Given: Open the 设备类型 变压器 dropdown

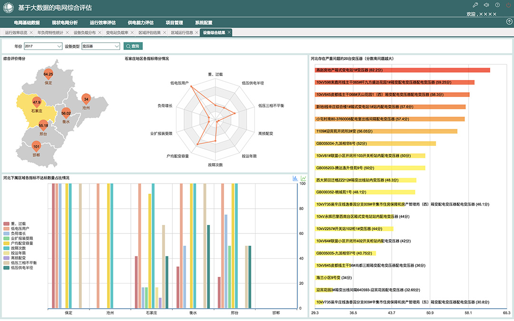Looking at the screenshot, I should [x=100, y=46].
